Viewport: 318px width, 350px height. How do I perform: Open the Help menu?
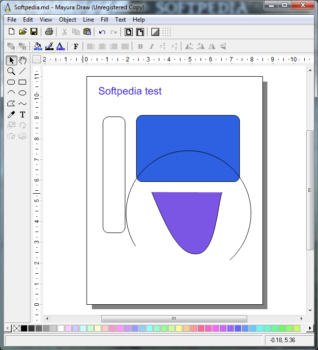click(x=139, y=20)
